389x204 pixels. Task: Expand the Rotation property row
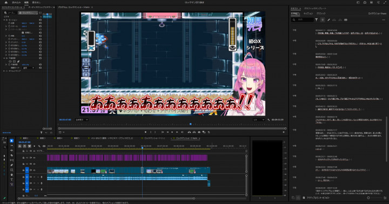point(6,36)
